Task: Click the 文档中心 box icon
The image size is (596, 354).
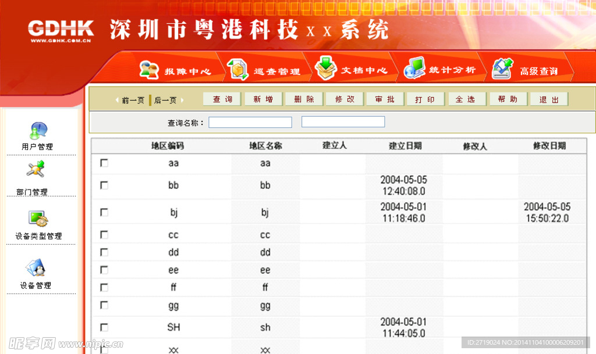Action: tap(326, 68)
